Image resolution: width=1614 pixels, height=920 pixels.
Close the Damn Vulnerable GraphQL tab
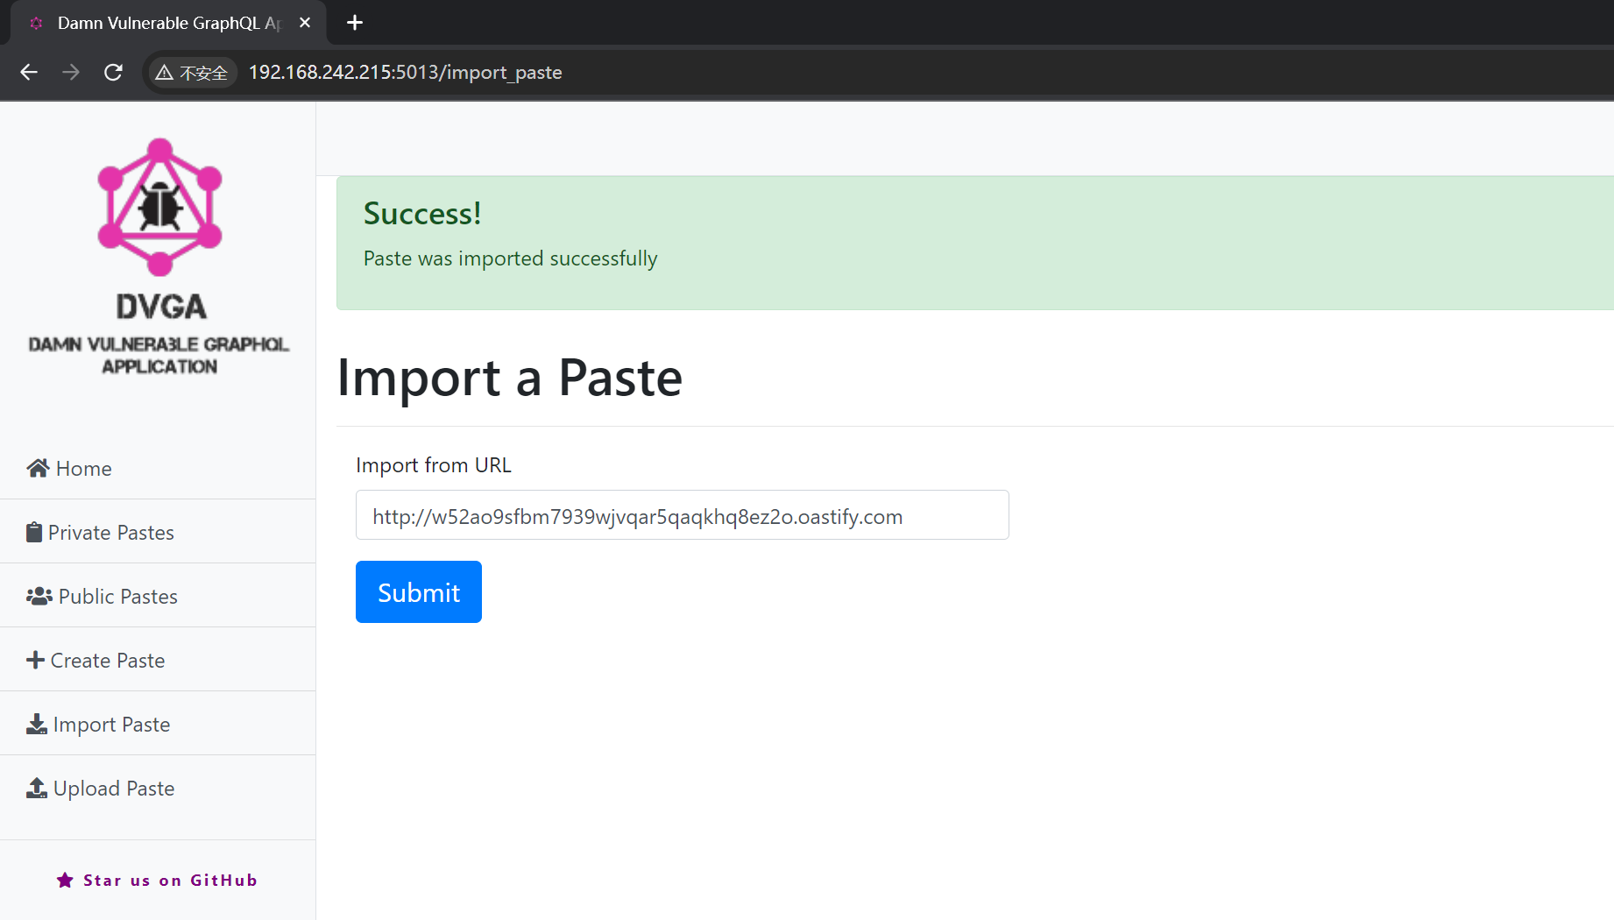pos(305,23)
